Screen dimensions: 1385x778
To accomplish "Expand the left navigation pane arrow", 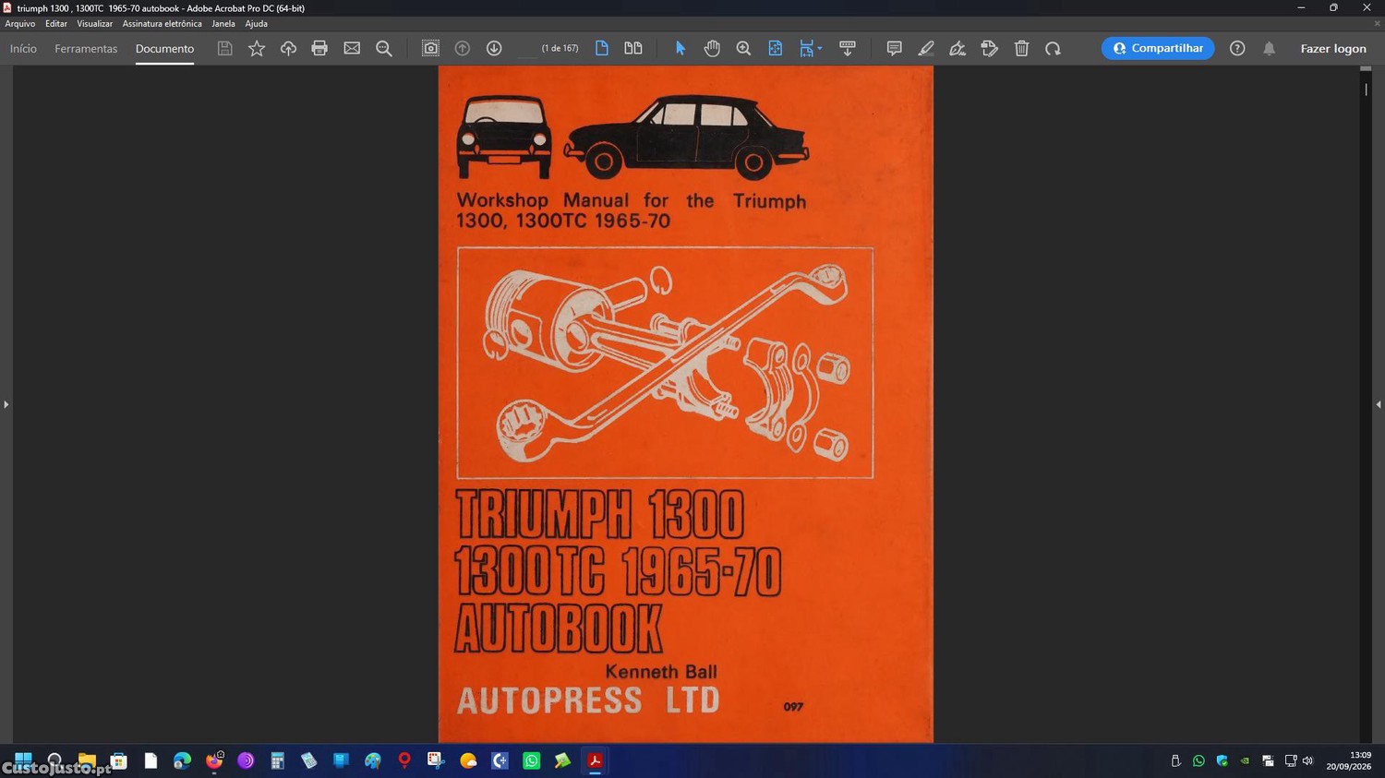I will [6, 404].
